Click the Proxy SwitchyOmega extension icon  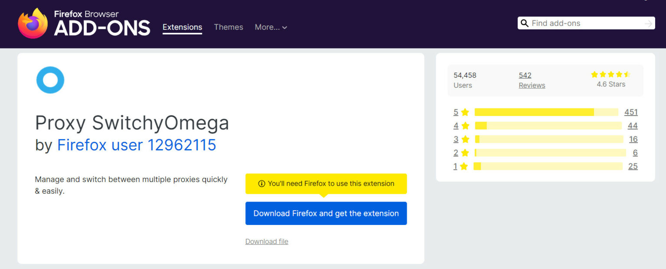[x=50, y=80]
